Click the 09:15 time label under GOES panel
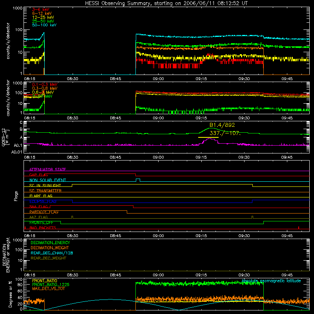Screen dimensions: 314x314 [201, 157]
